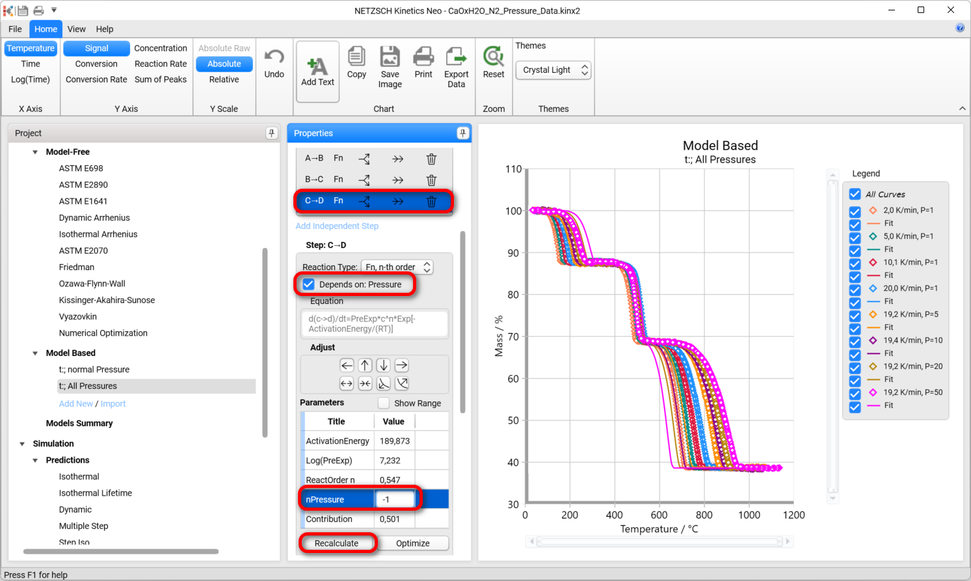Click the Add Text icon

317,66
